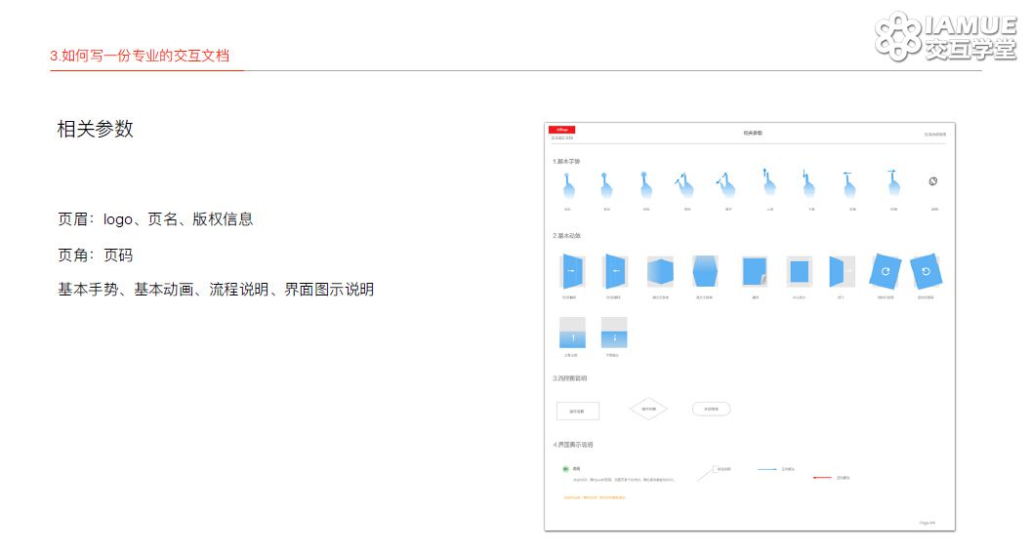Screen dimensions: 1030x550
Task: Click the slide title "3.如何写一份专业的交互文档"
Action: [x=140, y=56]
